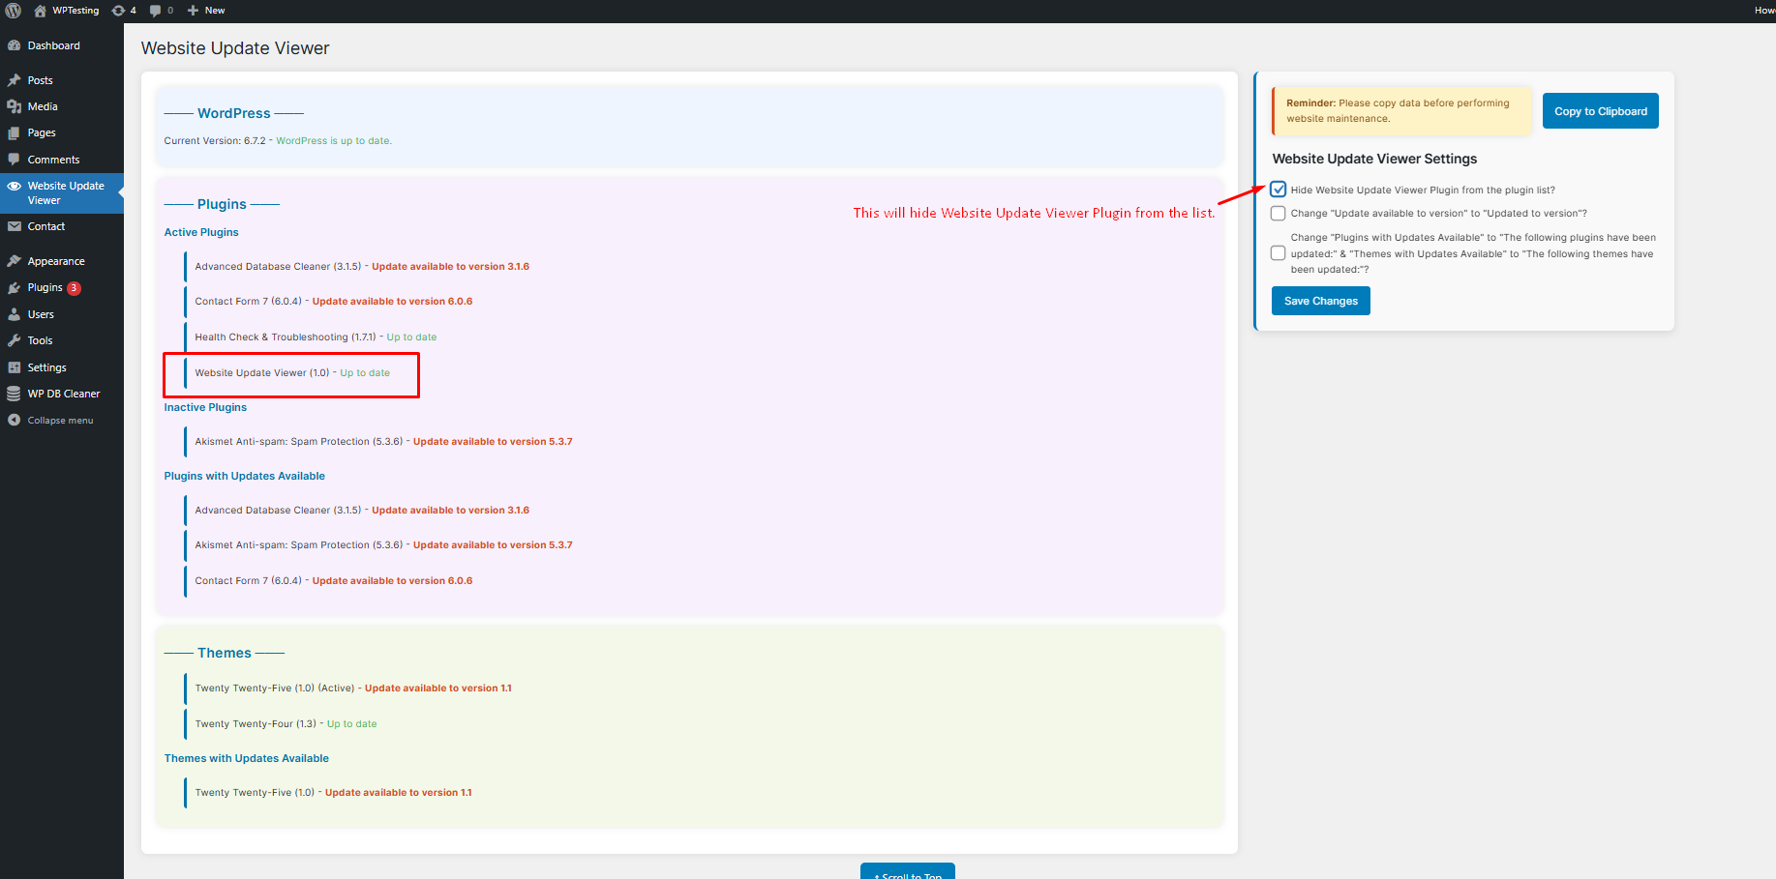Click the 'WordPress is up to date.' status text
Viewport: 1776px width, 879px height.
click(334, 141)
